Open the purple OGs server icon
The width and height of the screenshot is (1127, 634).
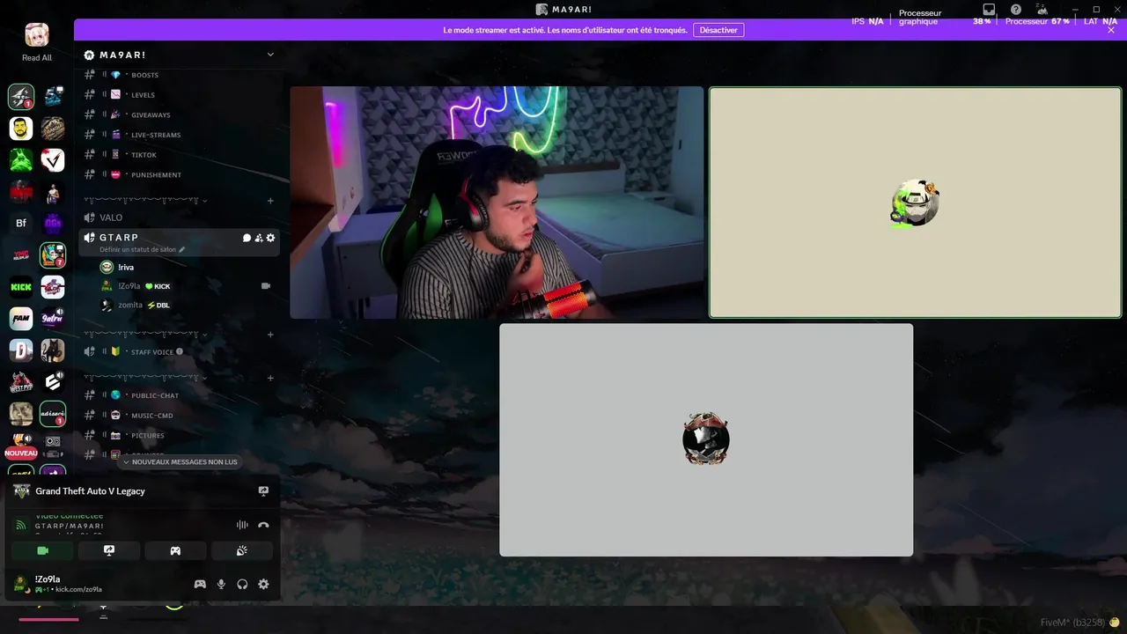coord(53,224)
